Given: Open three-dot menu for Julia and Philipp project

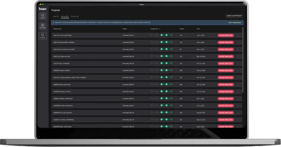Looking at the screenshot, I should [x=238, y=35].
